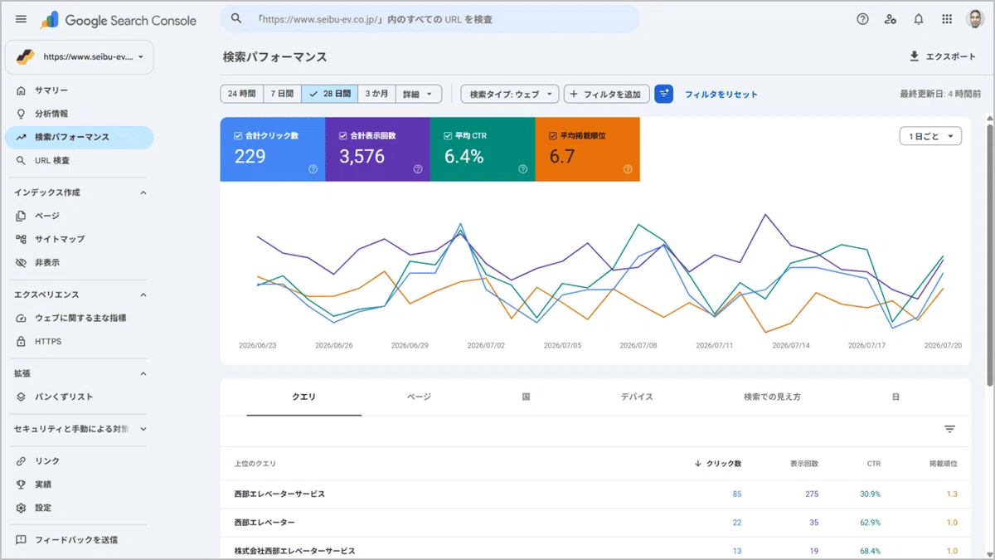Click the table filter rows icon
Viewport: 995px width, 560px height.
coord(950,429)
